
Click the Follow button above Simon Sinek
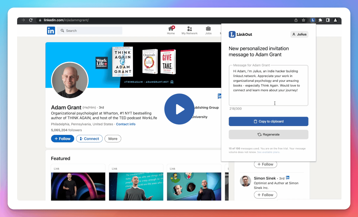[x=265, y=164]
